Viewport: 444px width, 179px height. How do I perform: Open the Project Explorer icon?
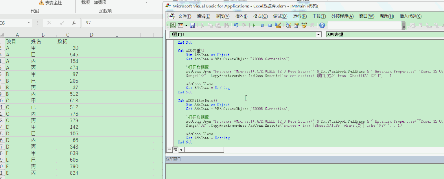pos(288,26)
